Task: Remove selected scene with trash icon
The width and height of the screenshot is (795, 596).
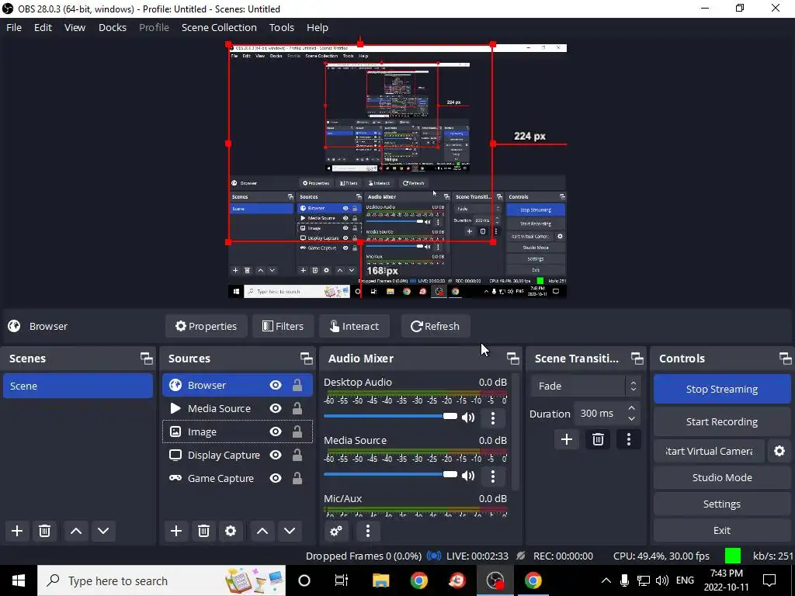Action: tap(44, 531)
